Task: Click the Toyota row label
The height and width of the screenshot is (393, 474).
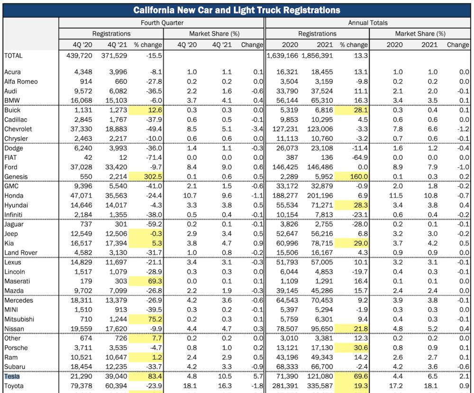Action: [14, 386]
